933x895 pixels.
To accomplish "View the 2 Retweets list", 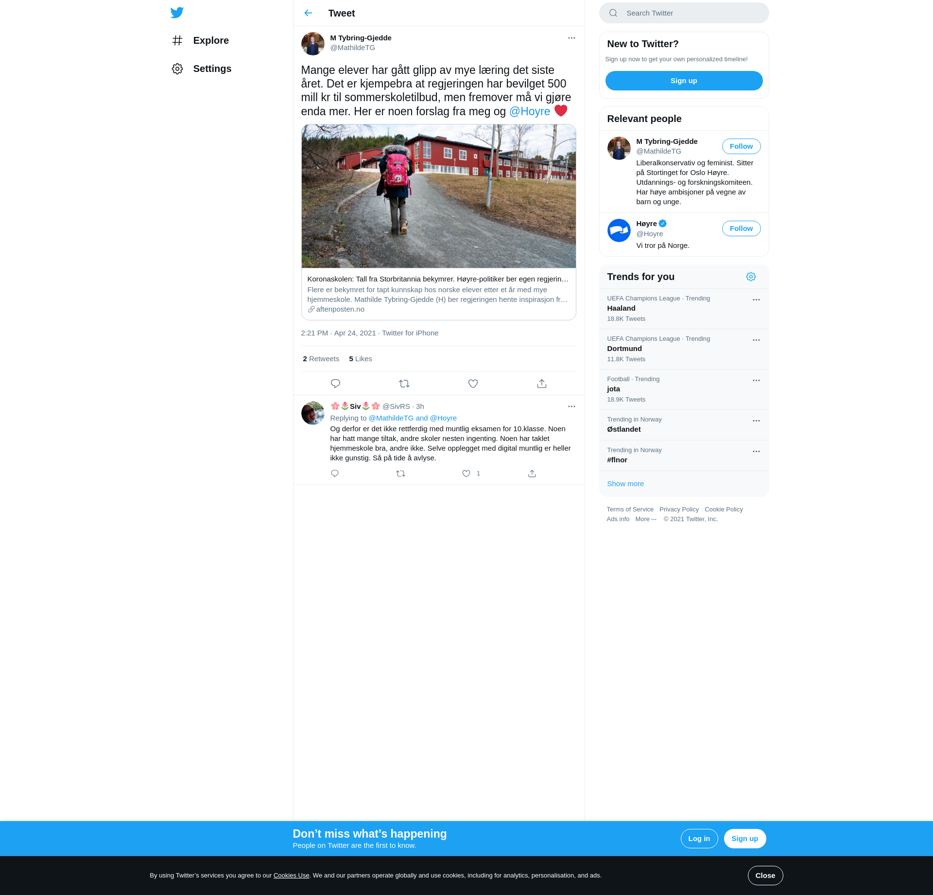I will (321, 359).
